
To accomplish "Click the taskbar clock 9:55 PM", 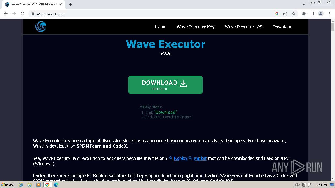I will (321, 185).
